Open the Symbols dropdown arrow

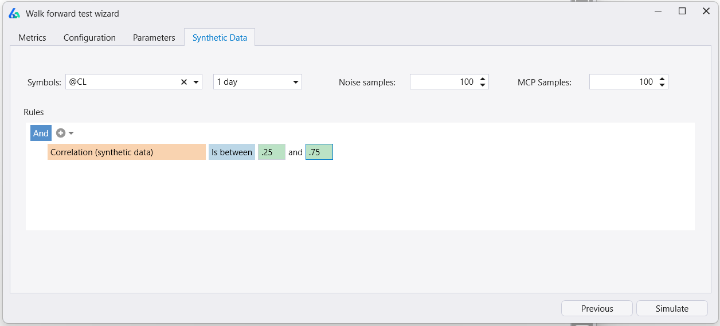point(196,82)
